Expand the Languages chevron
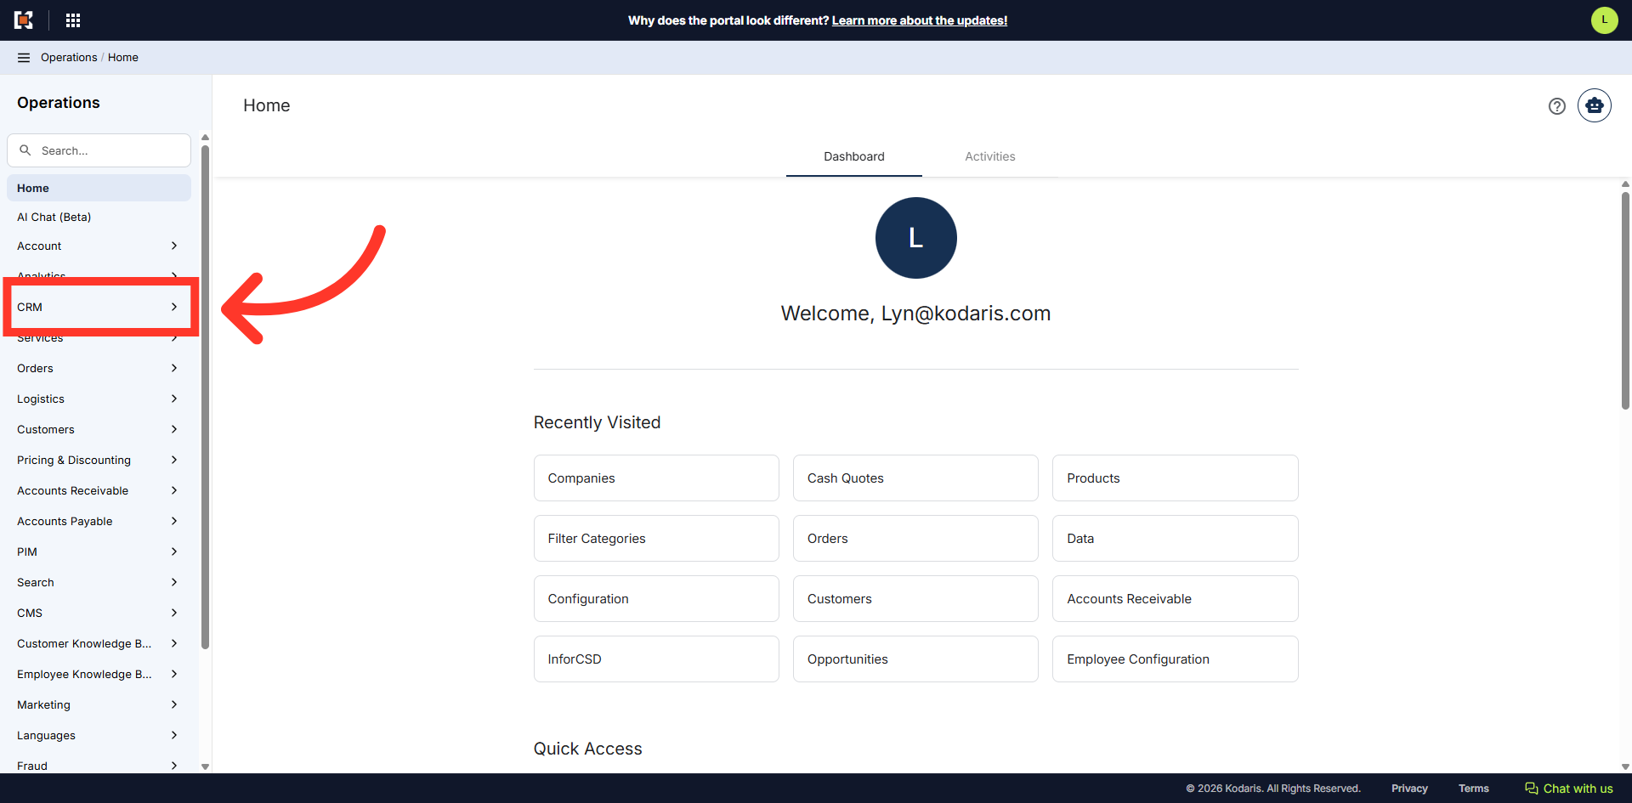 click(174, 735)
